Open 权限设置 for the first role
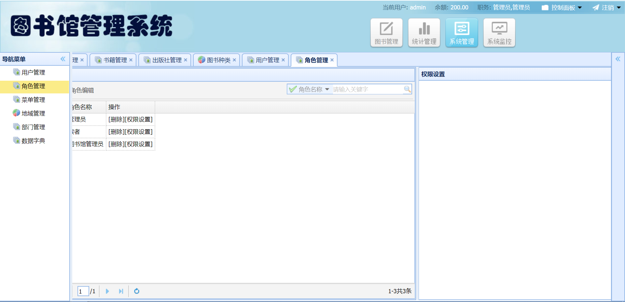This screenshot has width=625, height=302. [x=139, y=119]
